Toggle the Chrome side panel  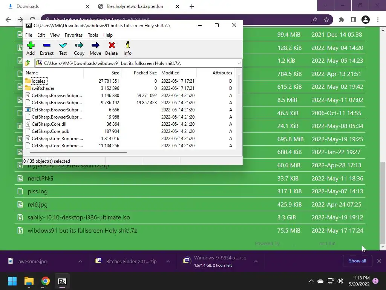354,20
